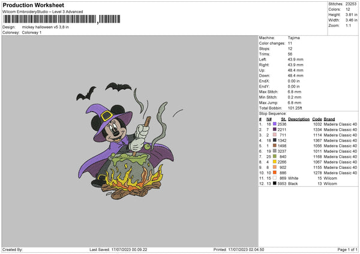The image size is (360, 254).
Task: Click the Width value '3.46 in'
Action: (x=351, y=20)
